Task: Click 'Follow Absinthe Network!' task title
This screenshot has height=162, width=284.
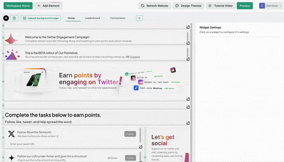Action: tap(34, 132)
